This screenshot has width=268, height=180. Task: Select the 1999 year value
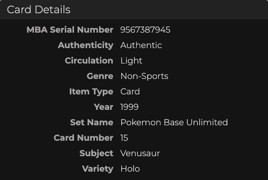[x=130, y=107]
